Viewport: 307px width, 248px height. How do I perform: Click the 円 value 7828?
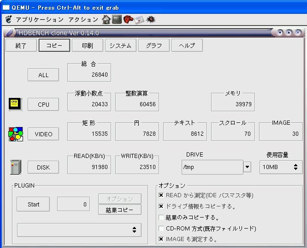click(x=149, y=134)
